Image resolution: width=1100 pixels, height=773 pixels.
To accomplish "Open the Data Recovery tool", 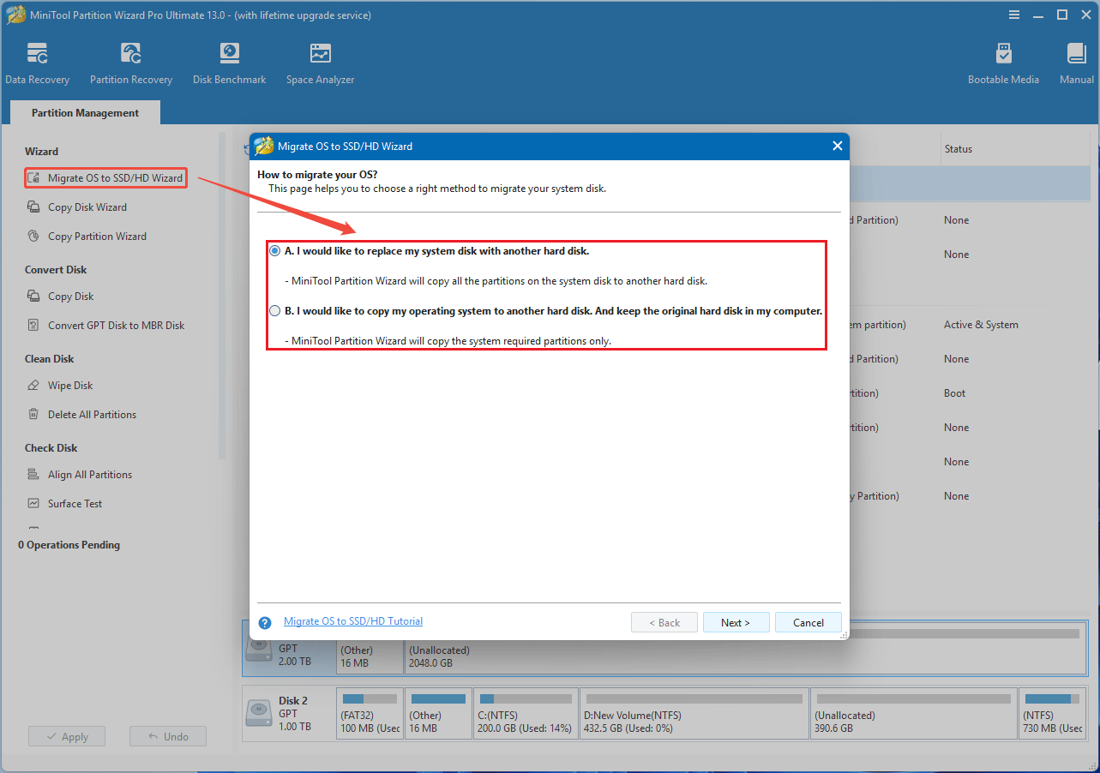I will click(x=37, y=63).
